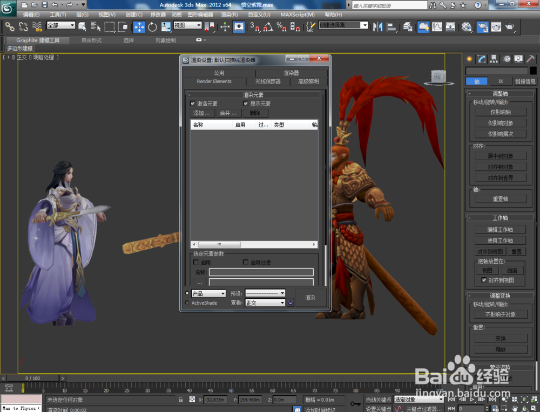Screen dimensions: 540x412
Task: Toggle the 3D Snaps tool
Action: point(255,27)
